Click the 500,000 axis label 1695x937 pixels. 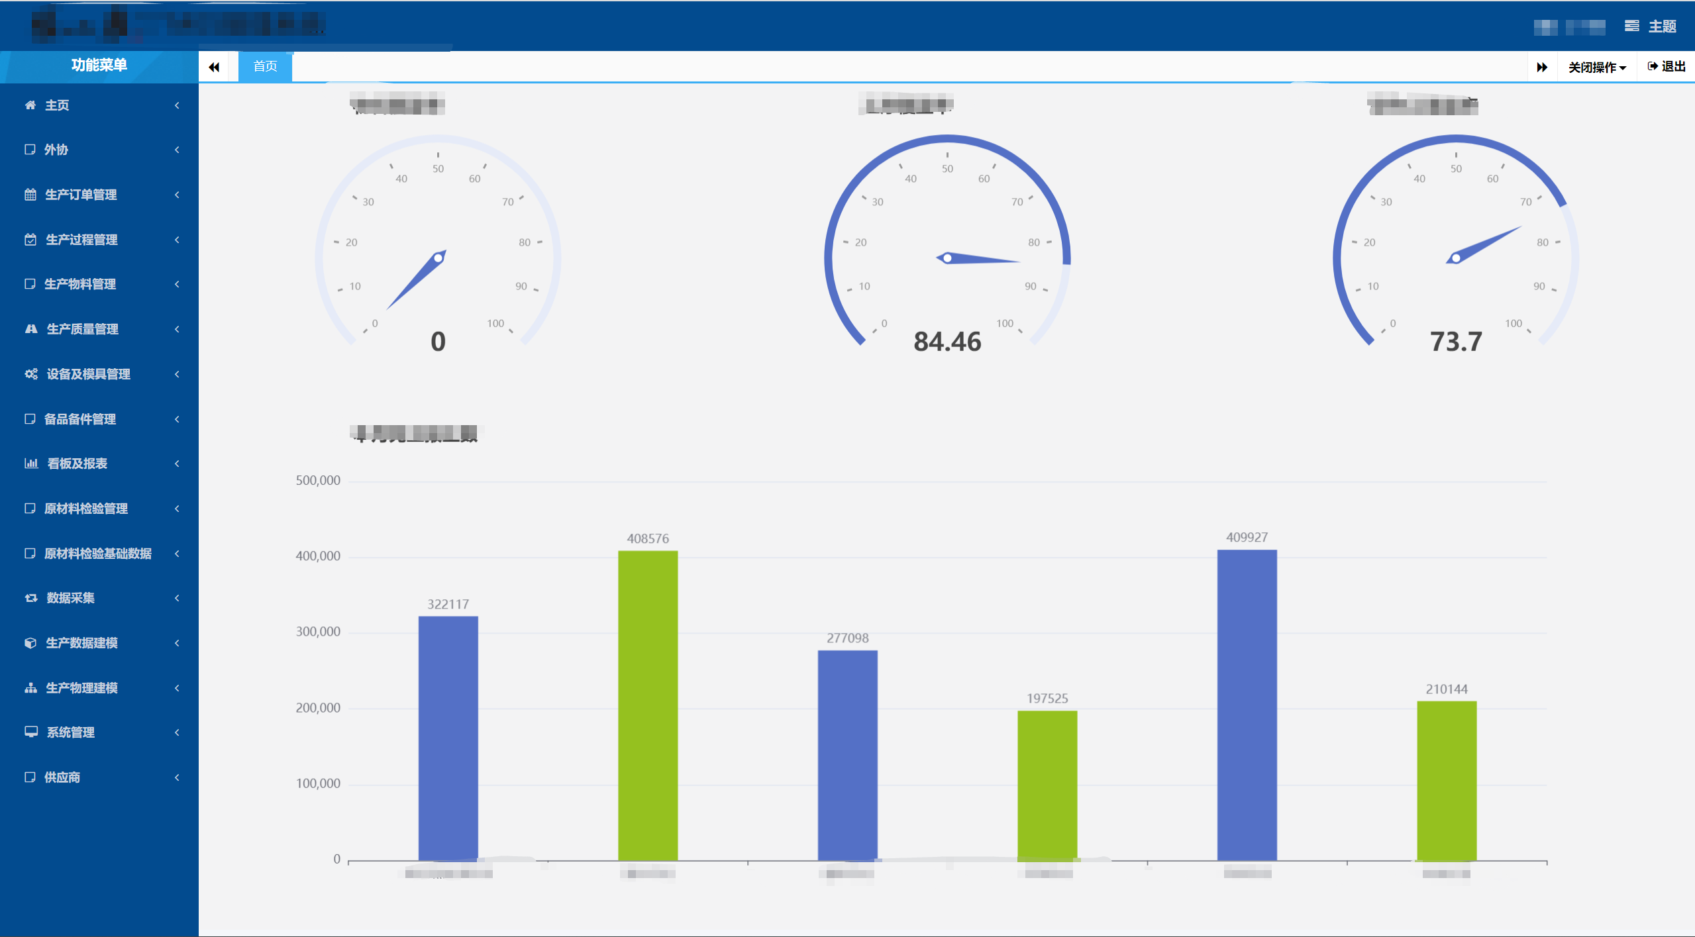pos(318,481)
